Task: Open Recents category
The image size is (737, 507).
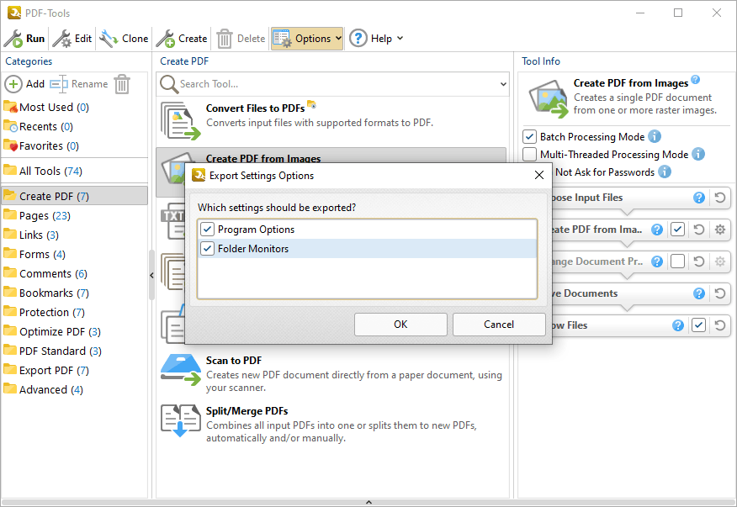Action: click(x=38, y=126)
